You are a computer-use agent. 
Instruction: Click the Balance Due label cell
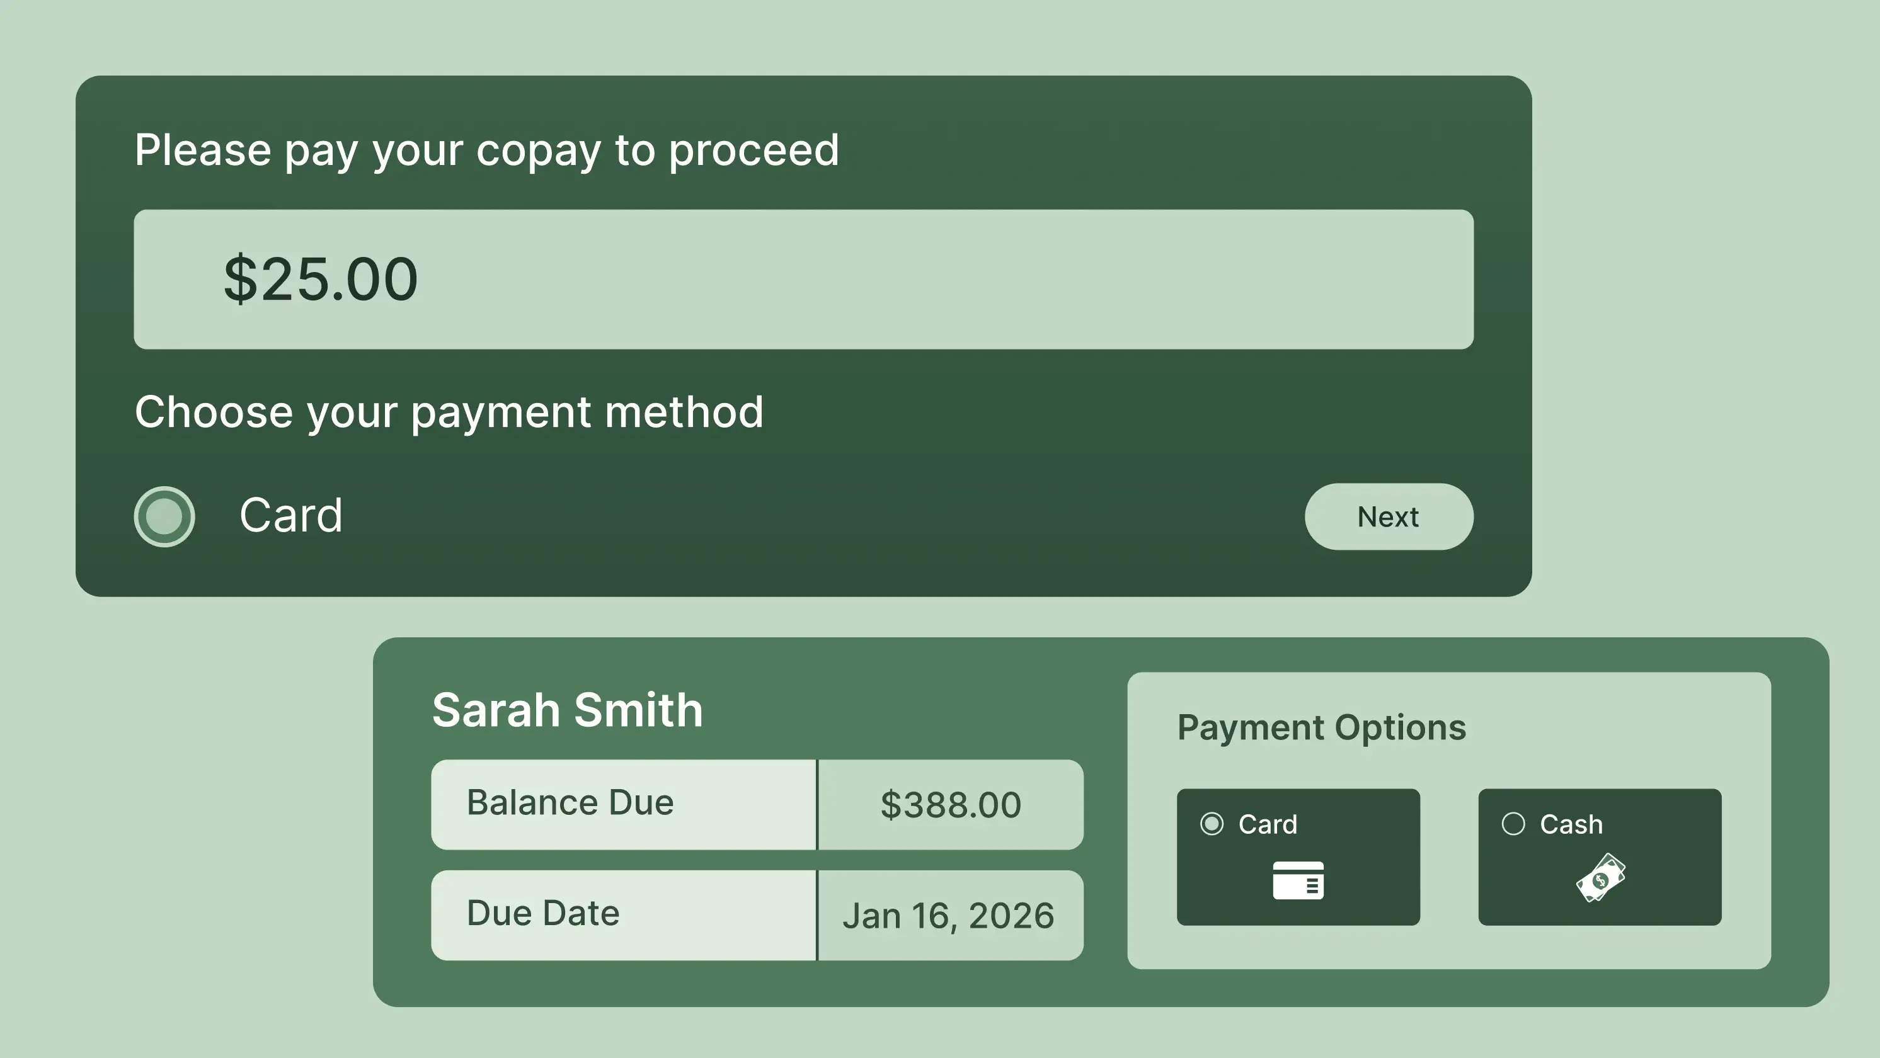pyautogui.click(x=622, y=804)
